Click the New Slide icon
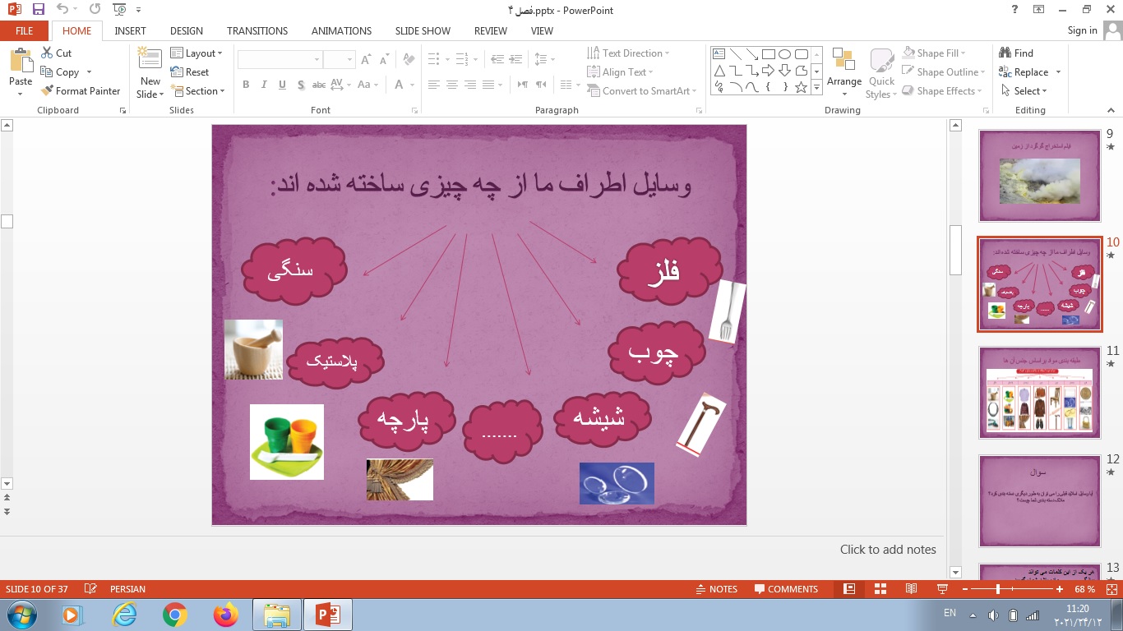 pos(150,61)
